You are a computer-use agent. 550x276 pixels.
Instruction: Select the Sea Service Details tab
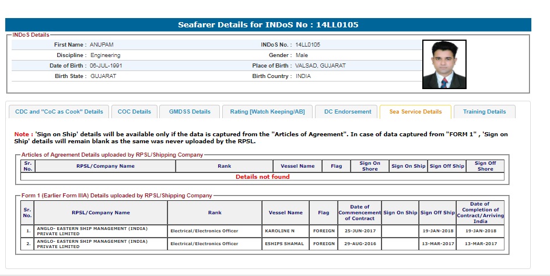point(415,112)
